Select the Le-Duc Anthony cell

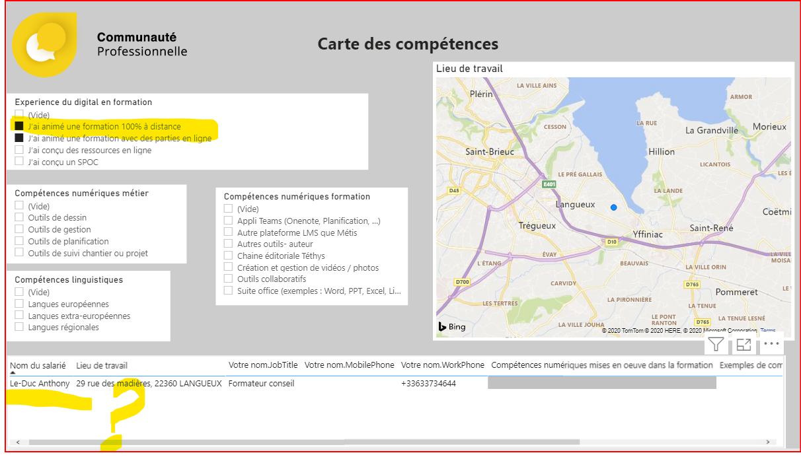point(40,384)
